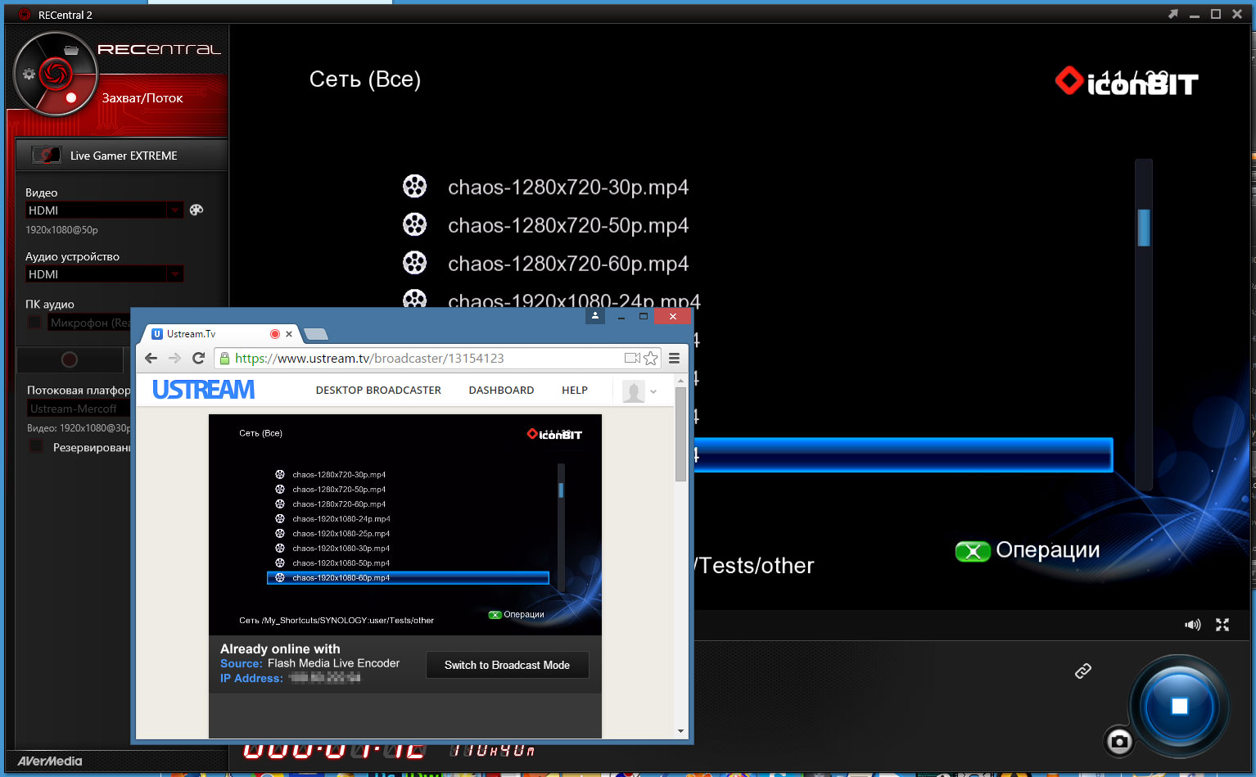The height and width of the screenshot is (777, 1256).
Task: Click the 1920x1080@50p video resolution text
Action: pyautogui.click(x=61, y=230)
